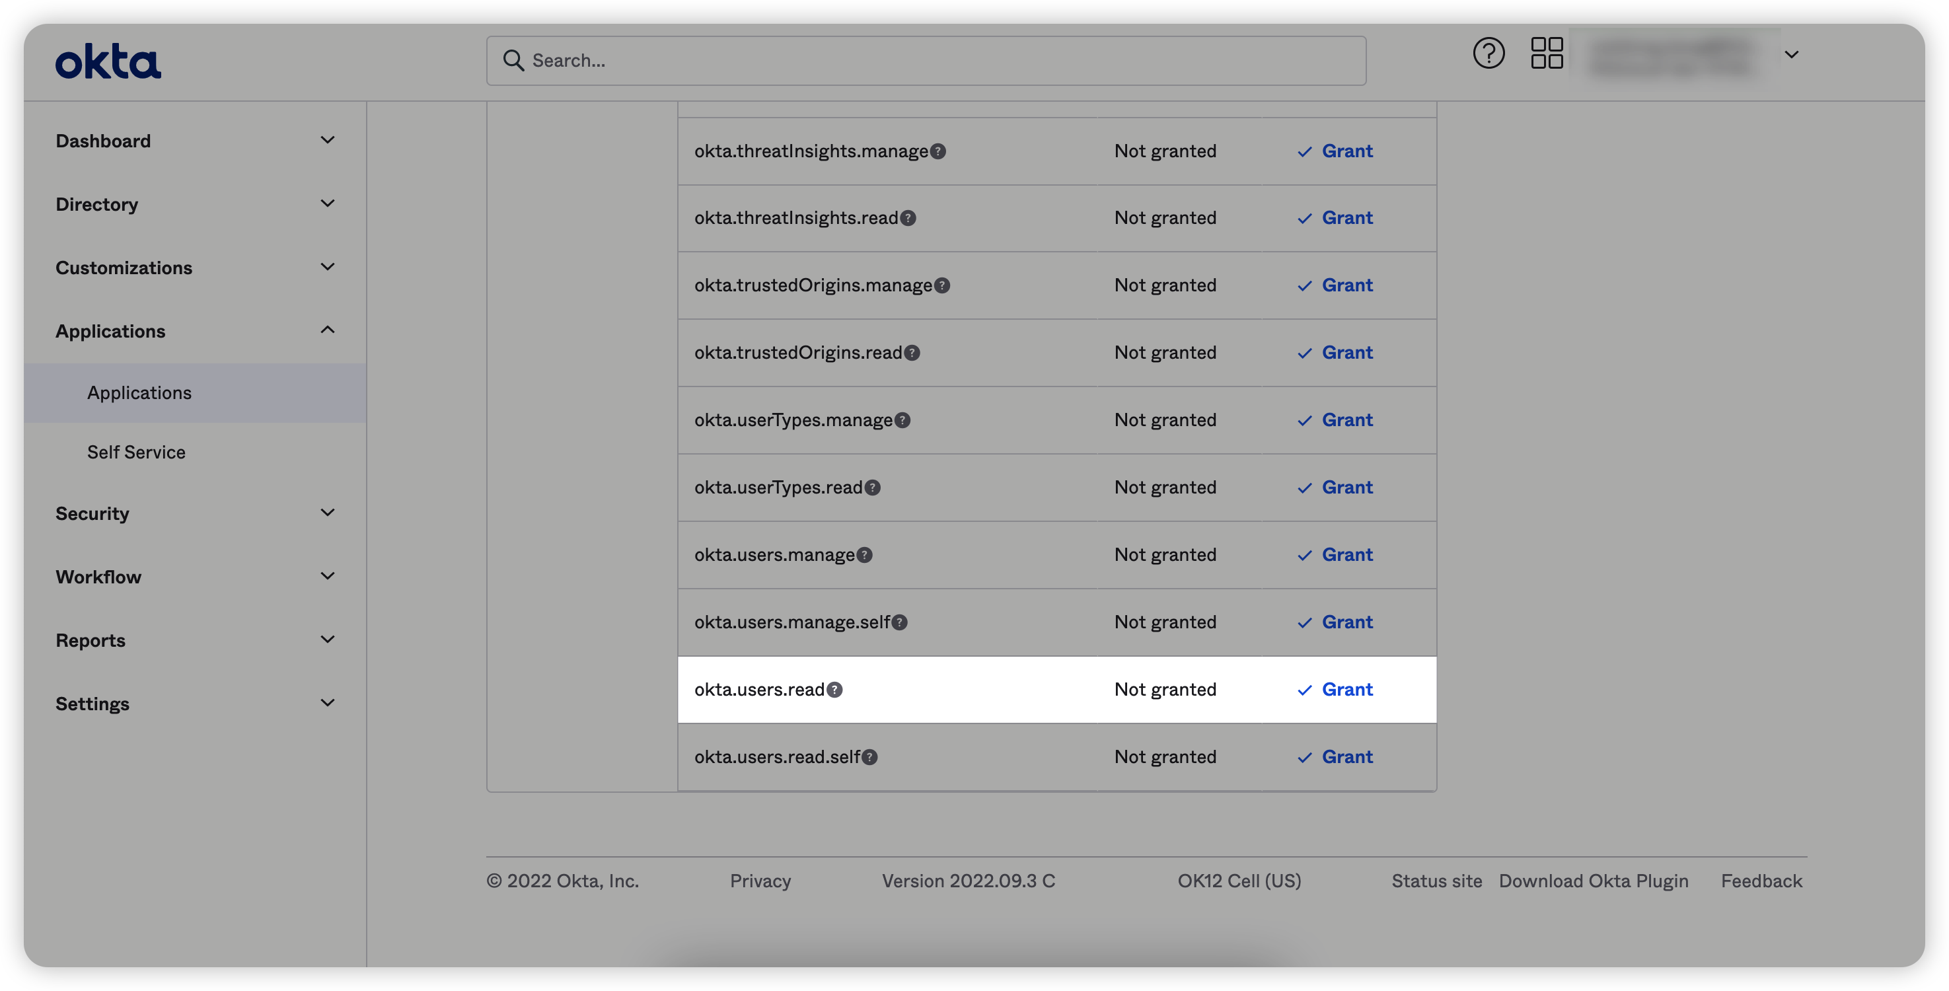Click the Search input field
The width and height of the screenshot is (1949, 991).
[x=926, y=61]
